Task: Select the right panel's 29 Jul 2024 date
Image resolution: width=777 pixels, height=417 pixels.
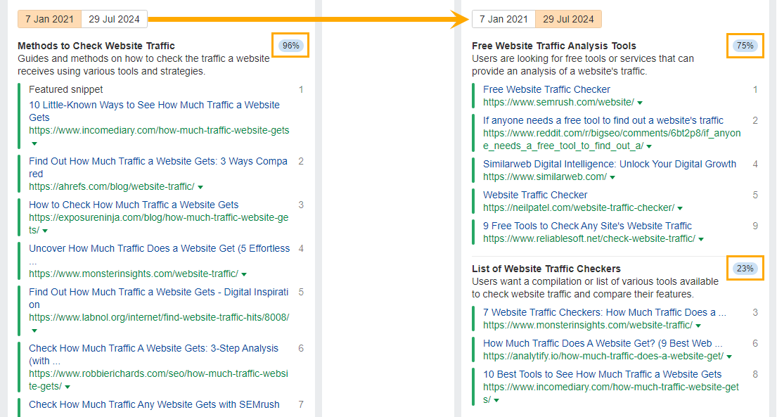Action: click(568, 19)
